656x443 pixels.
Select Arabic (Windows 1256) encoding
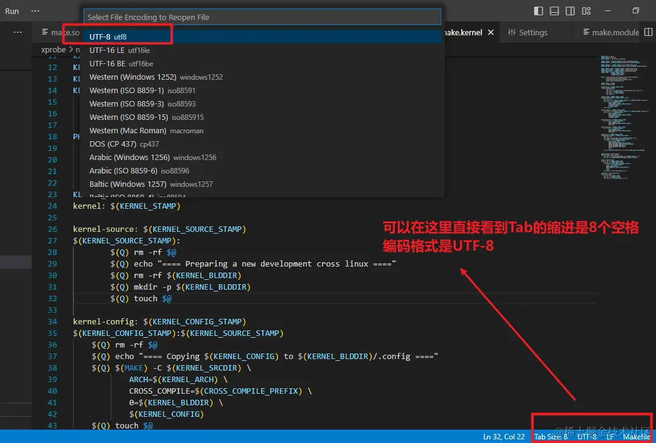262,157
